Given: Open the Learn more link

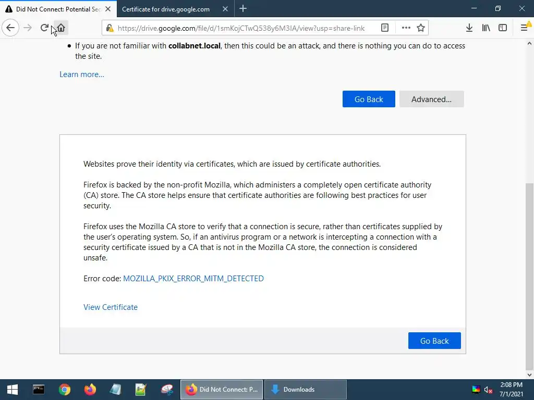Looking at the screenshot, I should point(82,74).
